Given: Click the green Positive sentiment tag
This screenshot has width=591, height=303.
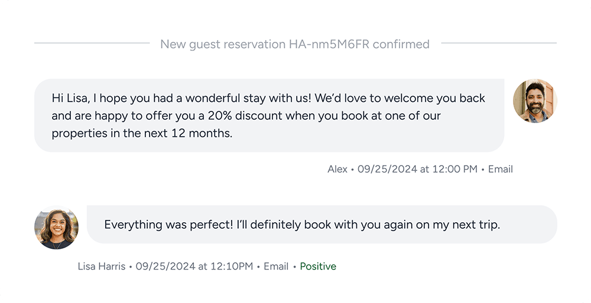Looking at the screenshot, I should [318, 266].
